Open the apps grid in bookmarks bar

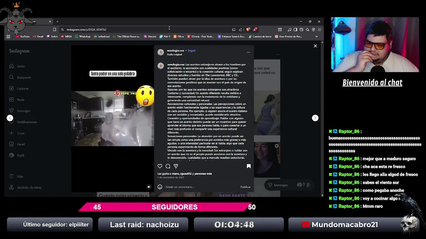click(8, 37)
